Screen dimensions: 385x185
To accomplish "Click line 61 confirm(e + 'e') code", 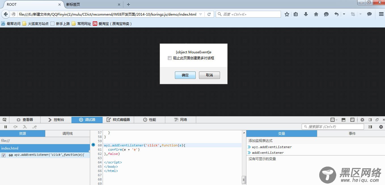I will 124,150.
